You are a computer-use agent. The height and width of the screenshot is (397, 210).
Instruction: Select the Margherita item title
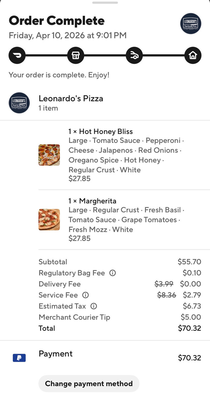(92, 201)
